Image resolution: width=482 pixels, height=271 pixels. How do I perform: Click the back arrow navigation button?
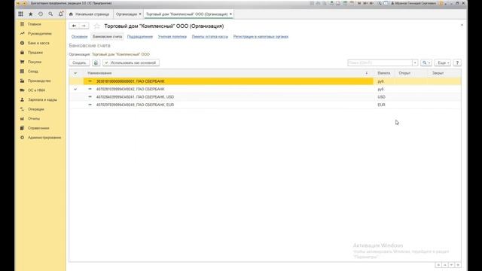pyautogui.click(x=74, y=26)
